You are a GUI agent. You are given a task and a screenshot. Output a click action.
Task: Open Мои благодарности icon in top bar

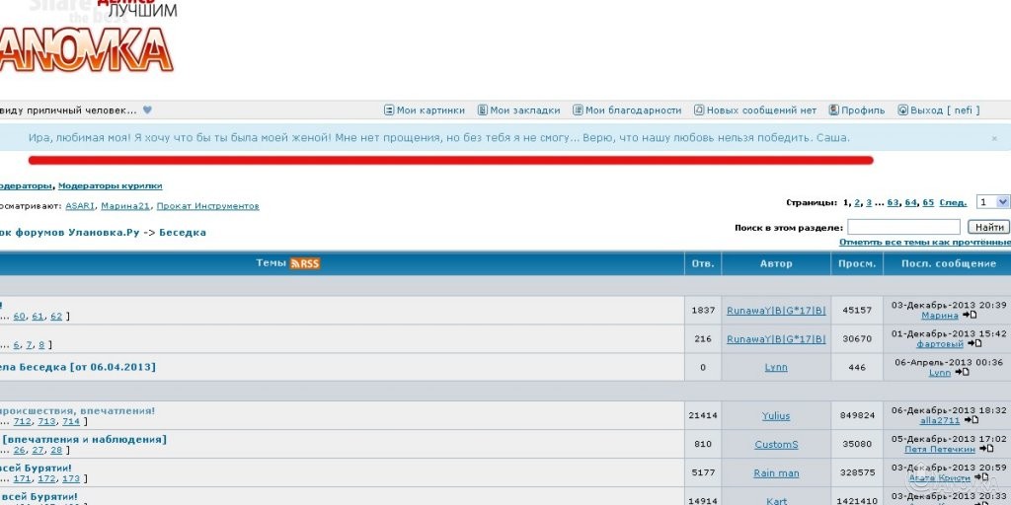[578, 110]
